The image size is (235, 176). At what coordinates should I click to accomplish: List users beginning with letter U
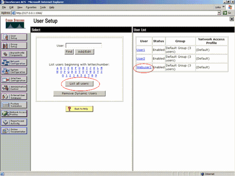[x=83, y=72]
